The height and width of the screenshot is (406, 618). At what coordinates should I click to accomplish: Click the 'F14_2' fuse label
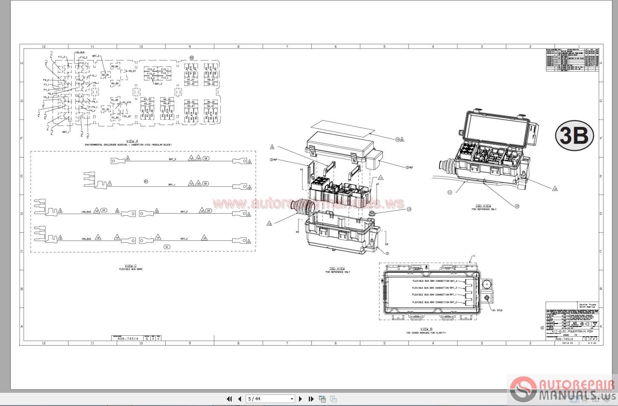pos(151,74)
